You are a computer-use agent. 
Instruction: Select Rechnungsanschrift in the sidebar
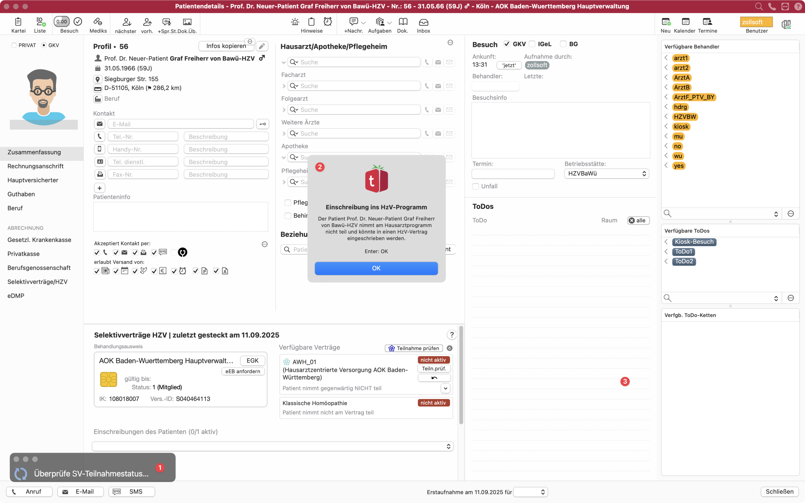click(36, 166)
